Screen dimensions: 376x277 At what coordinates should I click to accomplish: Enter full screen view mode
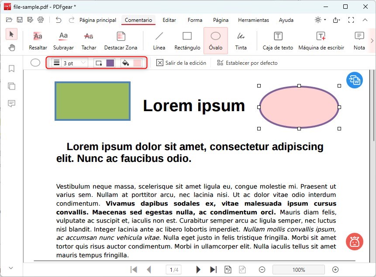pyautogui.click(x=351, y=20)
